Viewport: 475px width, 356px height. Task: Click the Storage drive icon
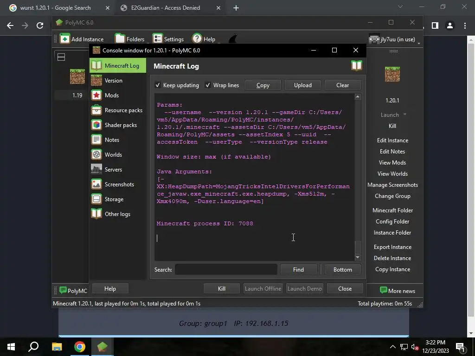(x=96, y=199)
